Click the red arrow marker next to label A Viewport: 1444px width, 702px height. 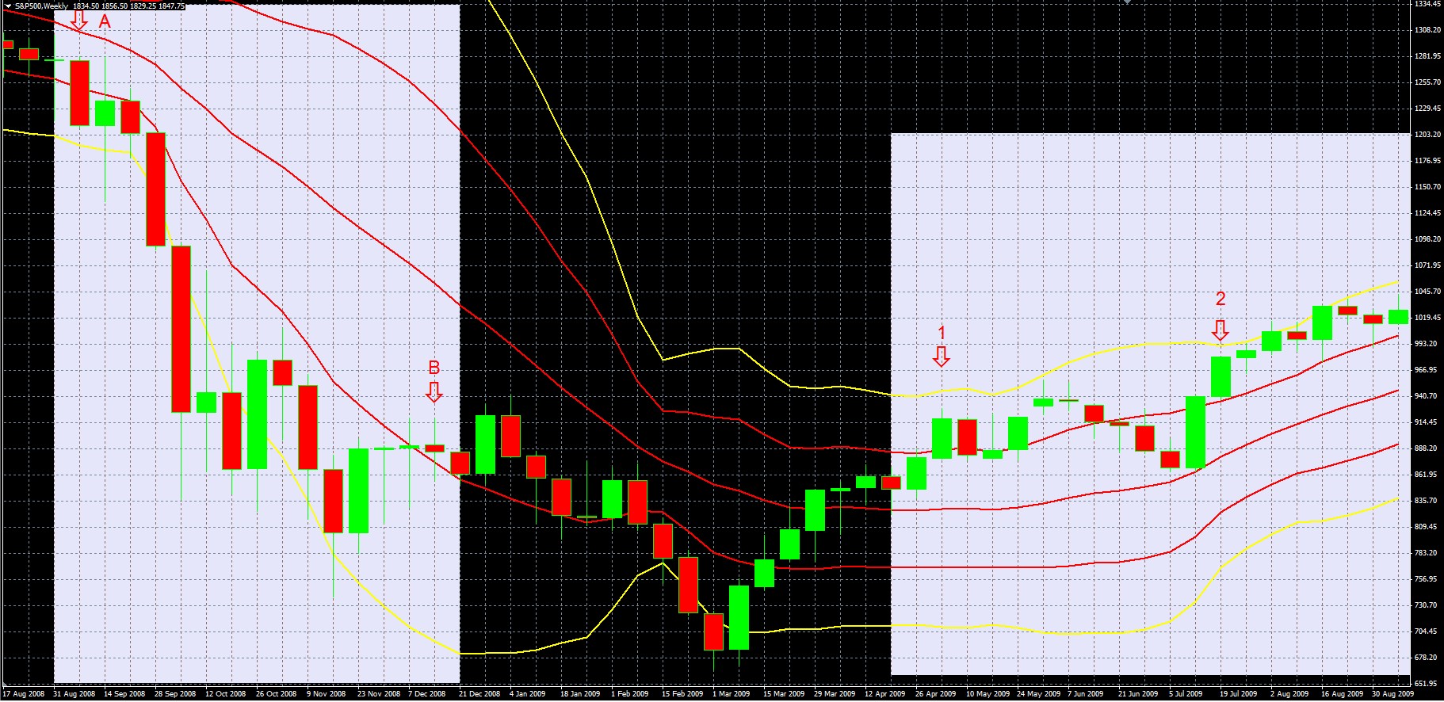(x=78, y=20)
